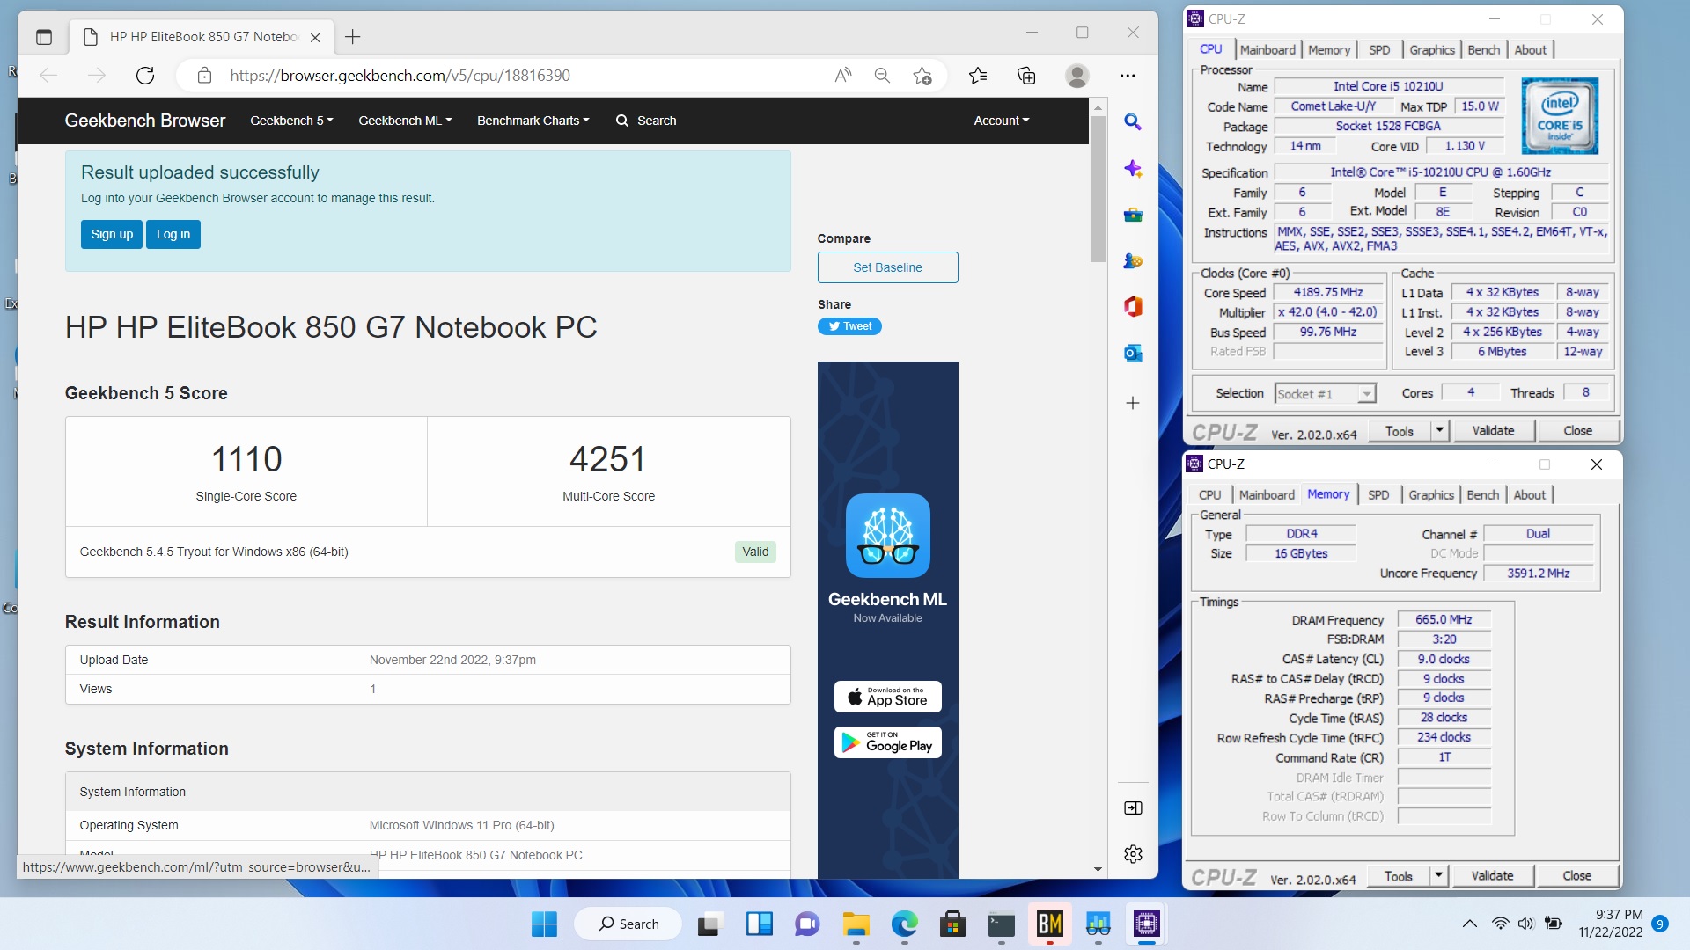The width and height of the screenshot is (1690, 950).
Task: Click the browser address bar URL
Action: (x=400, y=76)
